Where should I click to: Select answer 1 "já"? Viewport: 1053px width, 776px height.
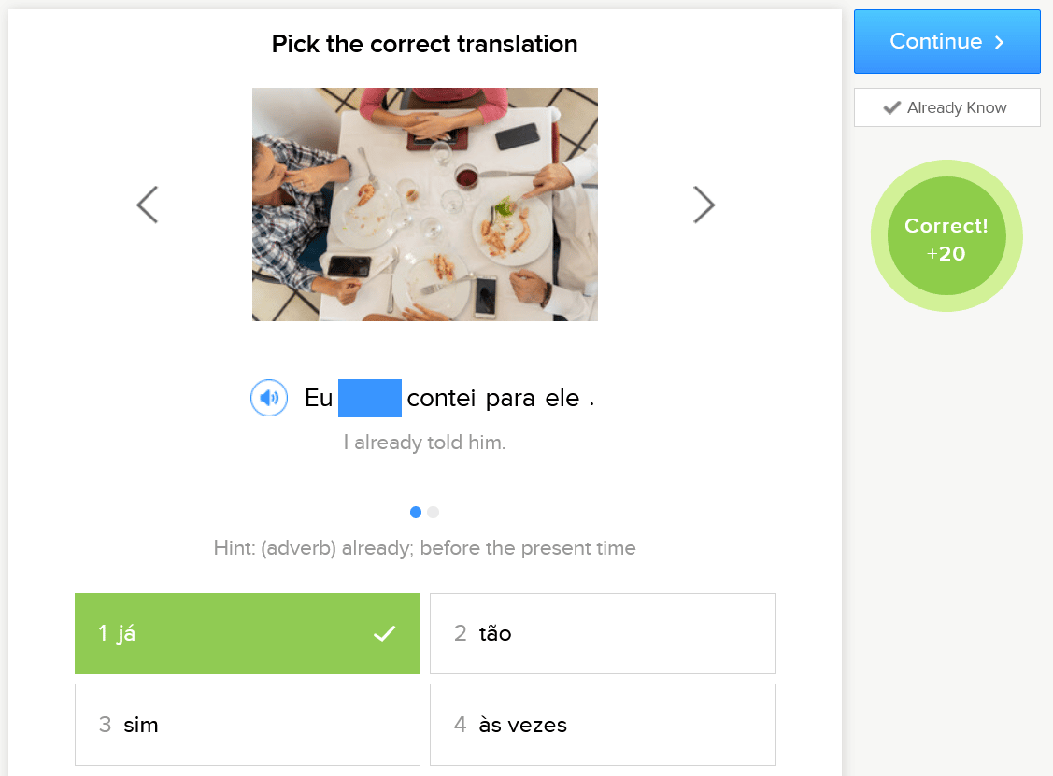248,633
